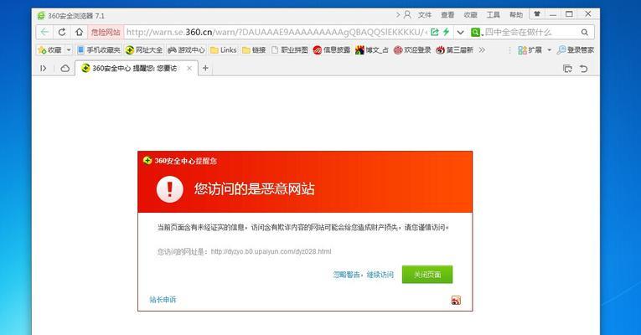Click the heading 您访问的是恶意网站

(x=254, y=188)
